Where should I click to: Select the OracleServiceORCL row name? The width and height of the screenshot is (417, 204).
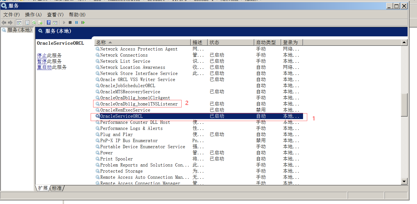click(x=121, y=116)
